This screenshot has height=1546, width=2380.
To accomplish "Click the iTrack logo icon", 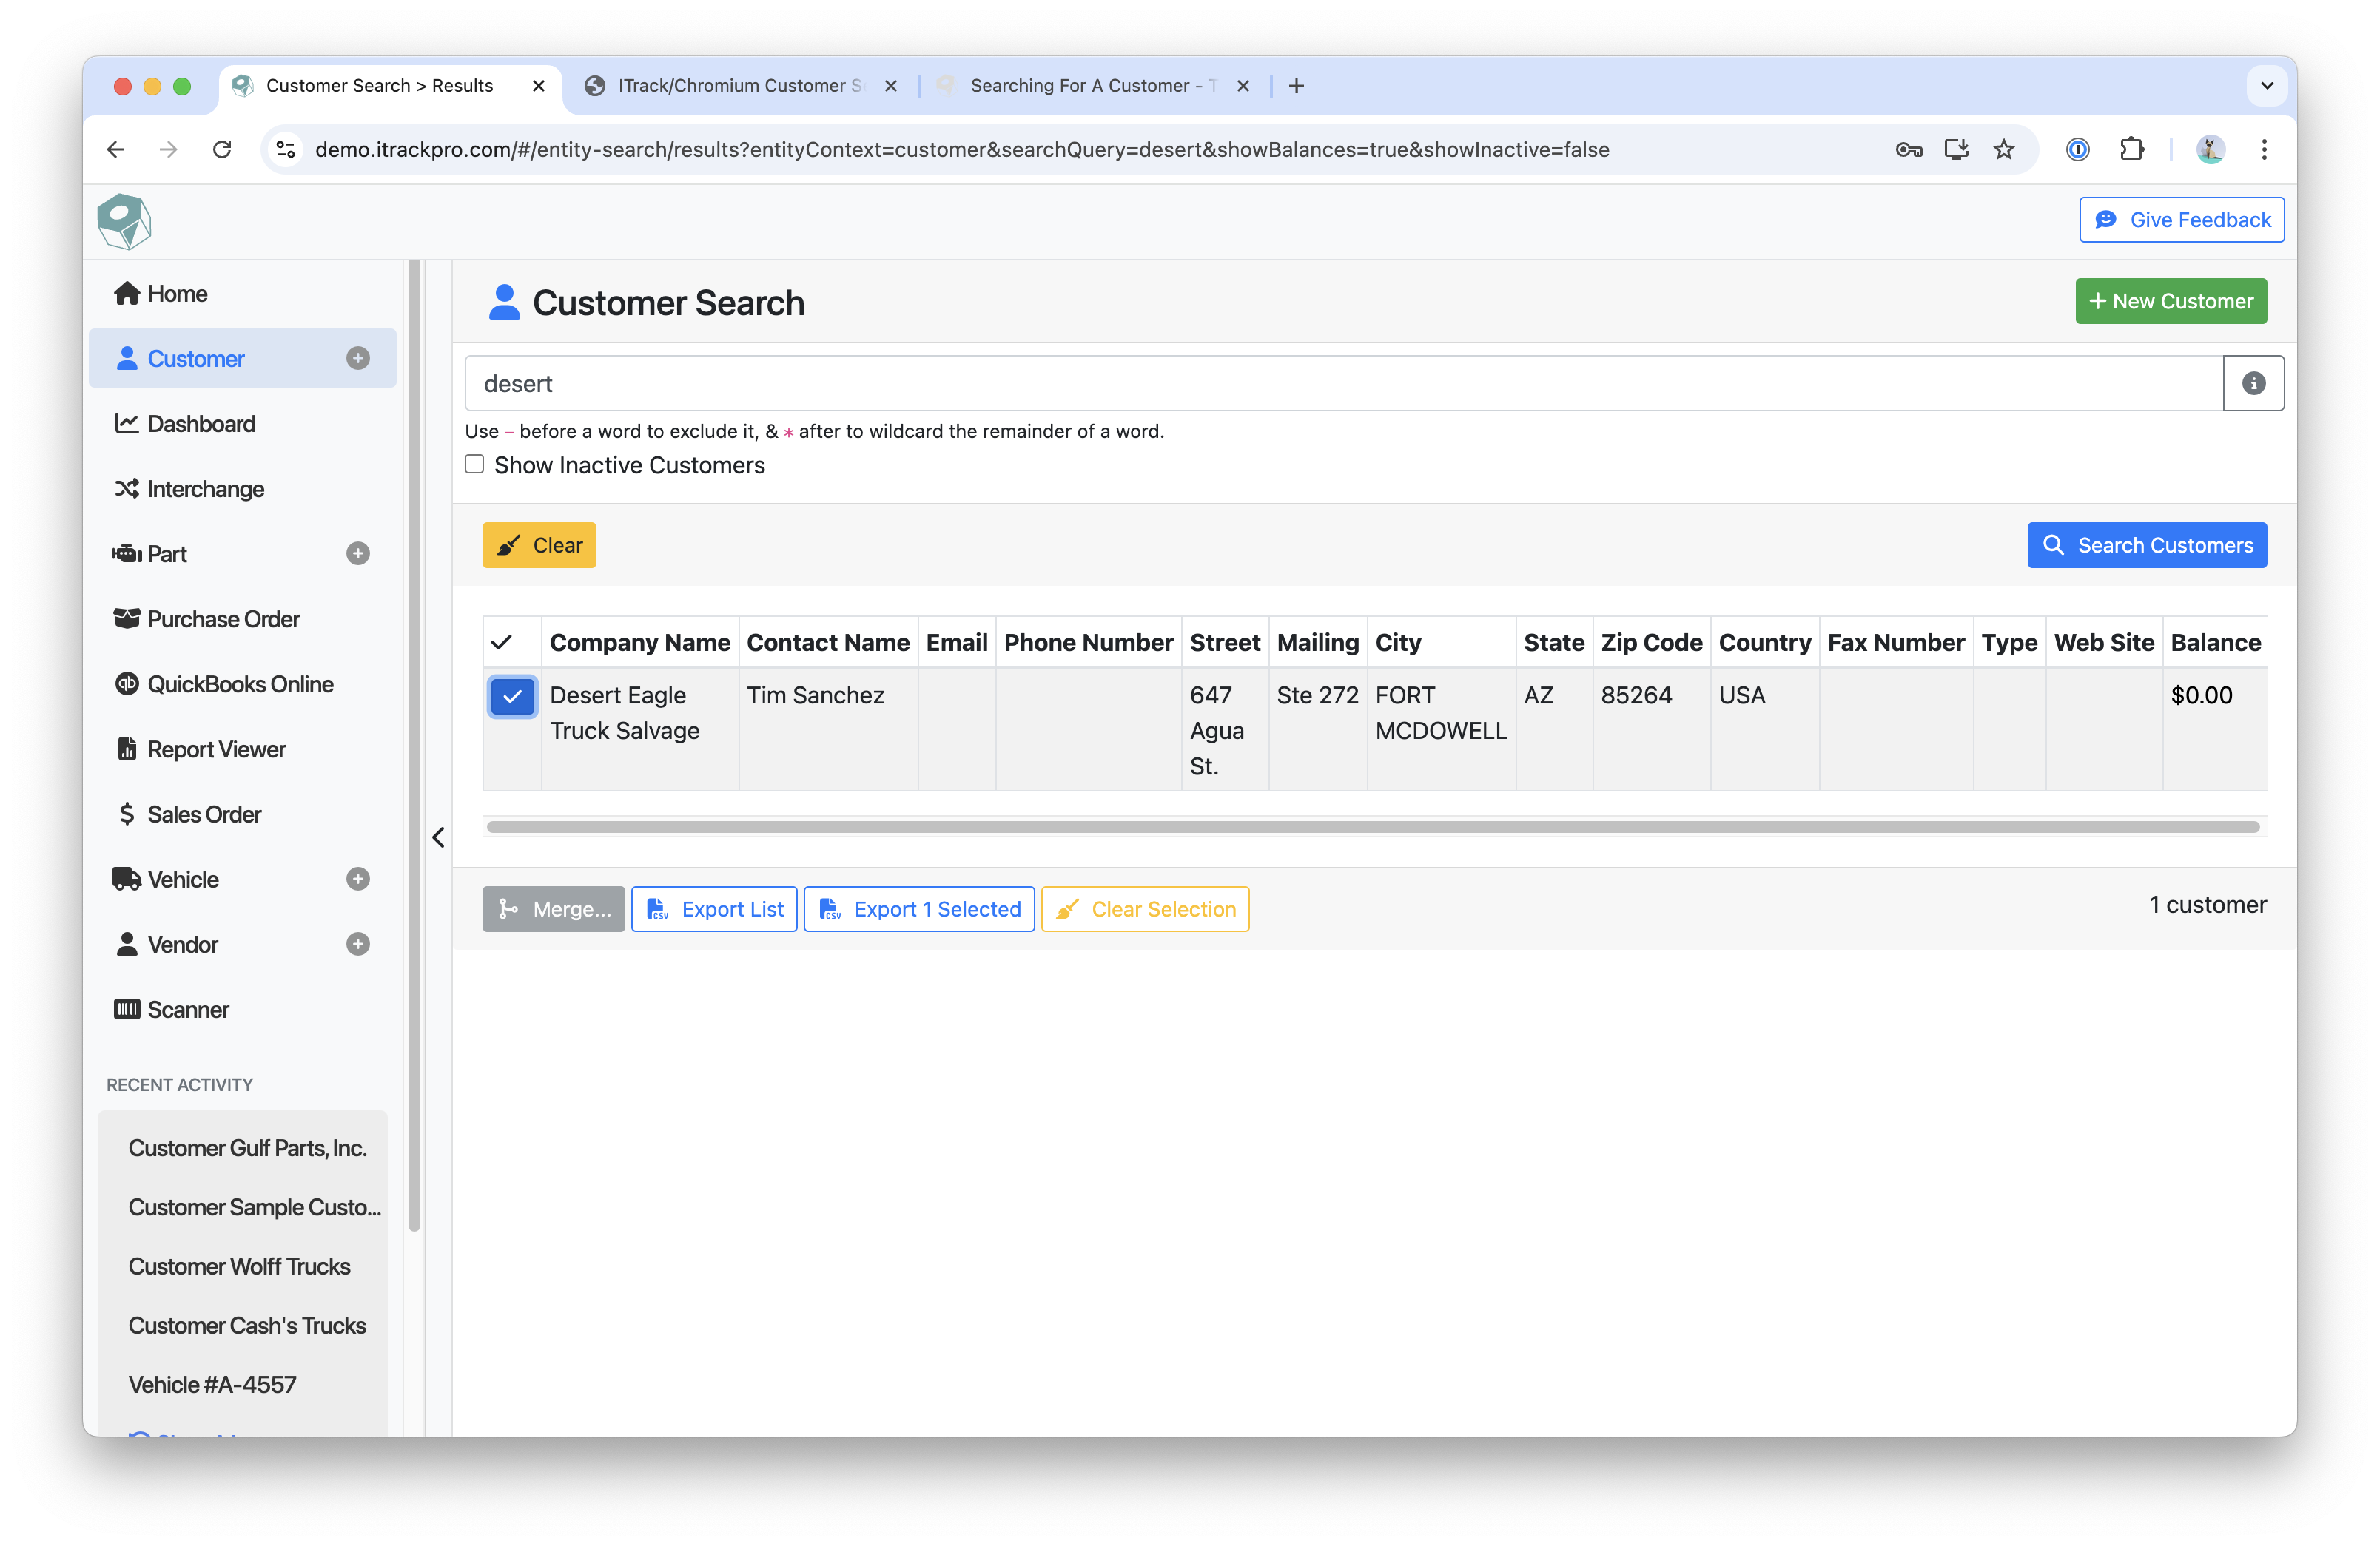I will click(124, 222).
